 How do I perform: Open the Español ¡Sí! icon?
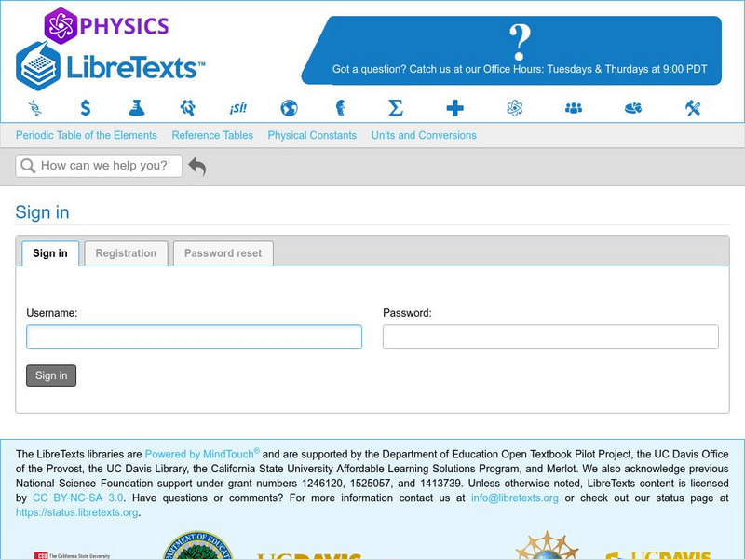tap(238, 108)
